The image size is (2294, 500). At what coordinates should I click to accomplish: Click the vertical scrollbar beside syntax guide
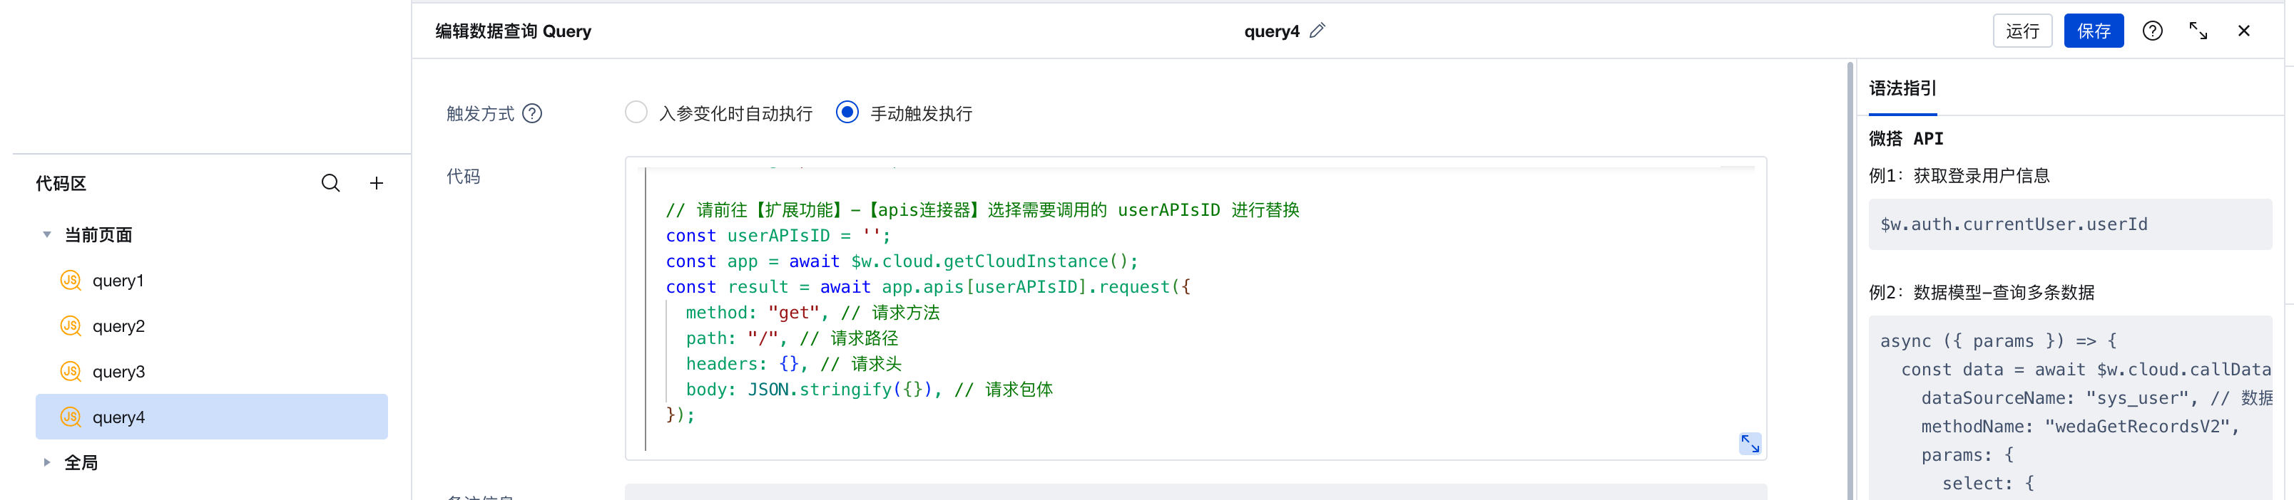click(1850, 267)
